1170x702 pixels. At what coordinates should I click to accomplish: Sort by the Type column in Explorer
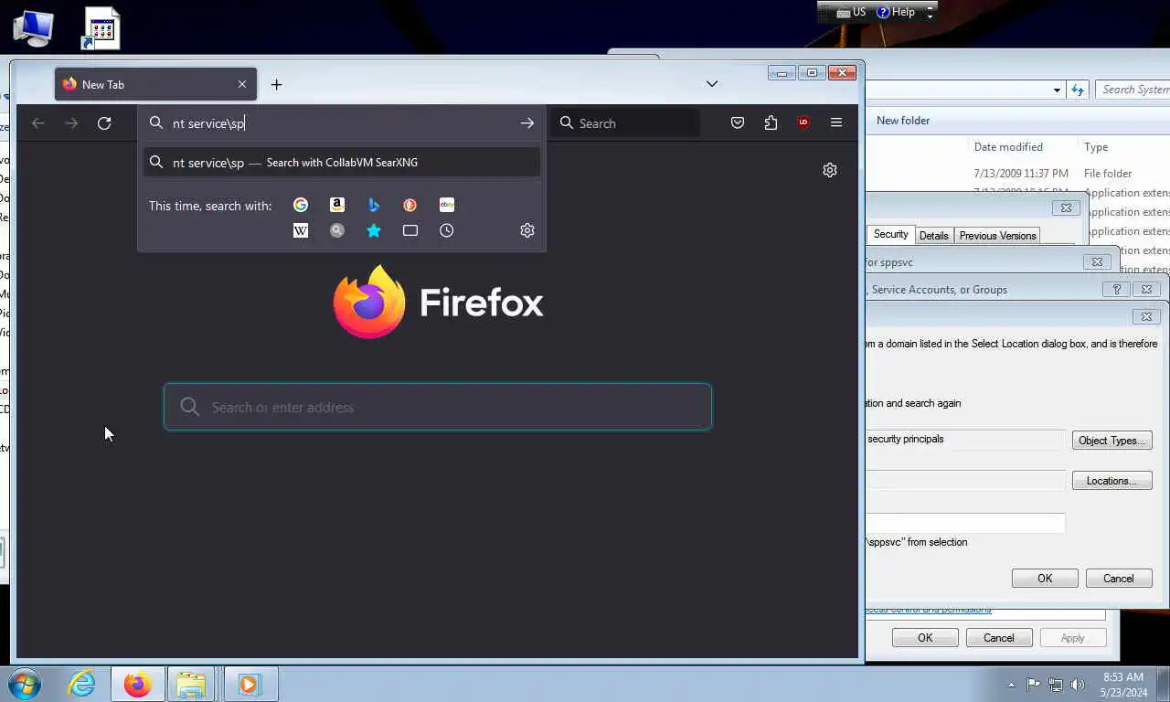1096,147
